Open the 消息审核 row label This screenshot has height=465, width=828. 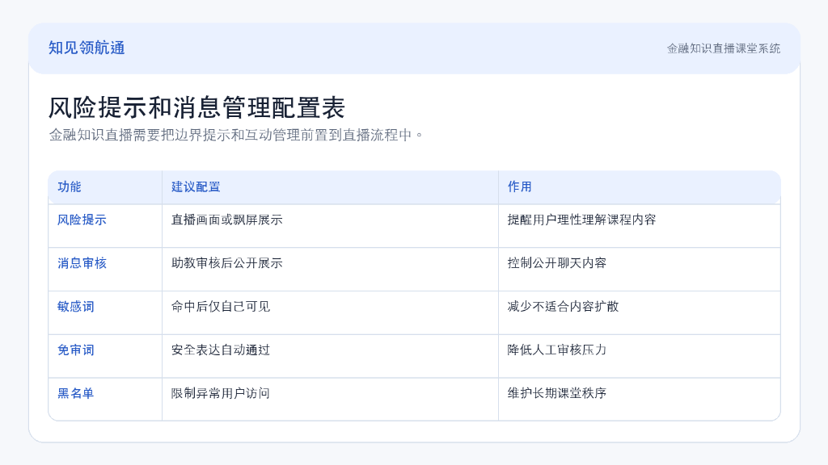coord(82,263)
